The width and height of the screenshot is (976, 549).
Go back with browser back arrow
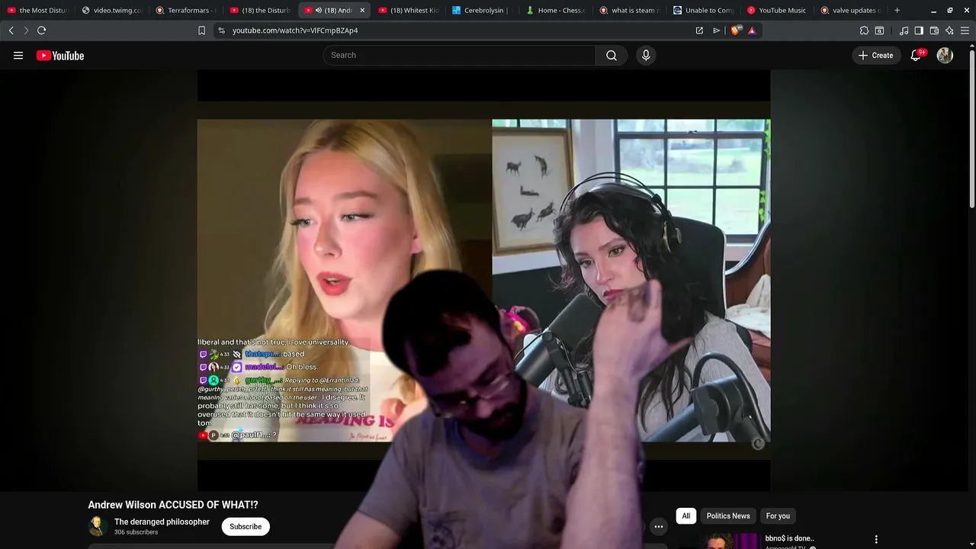pos(11,30)
